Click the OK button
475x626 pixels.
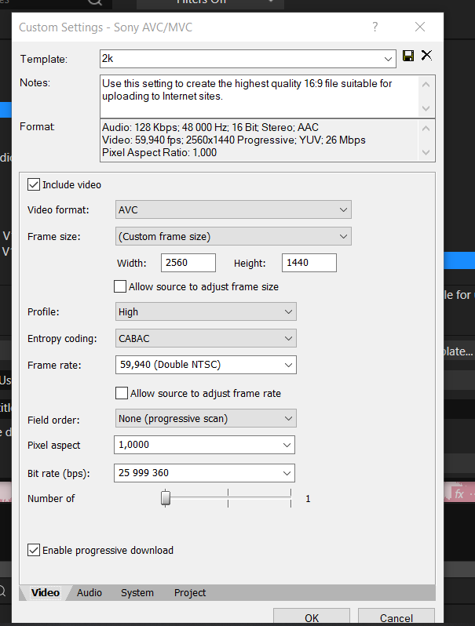(312, 617)
